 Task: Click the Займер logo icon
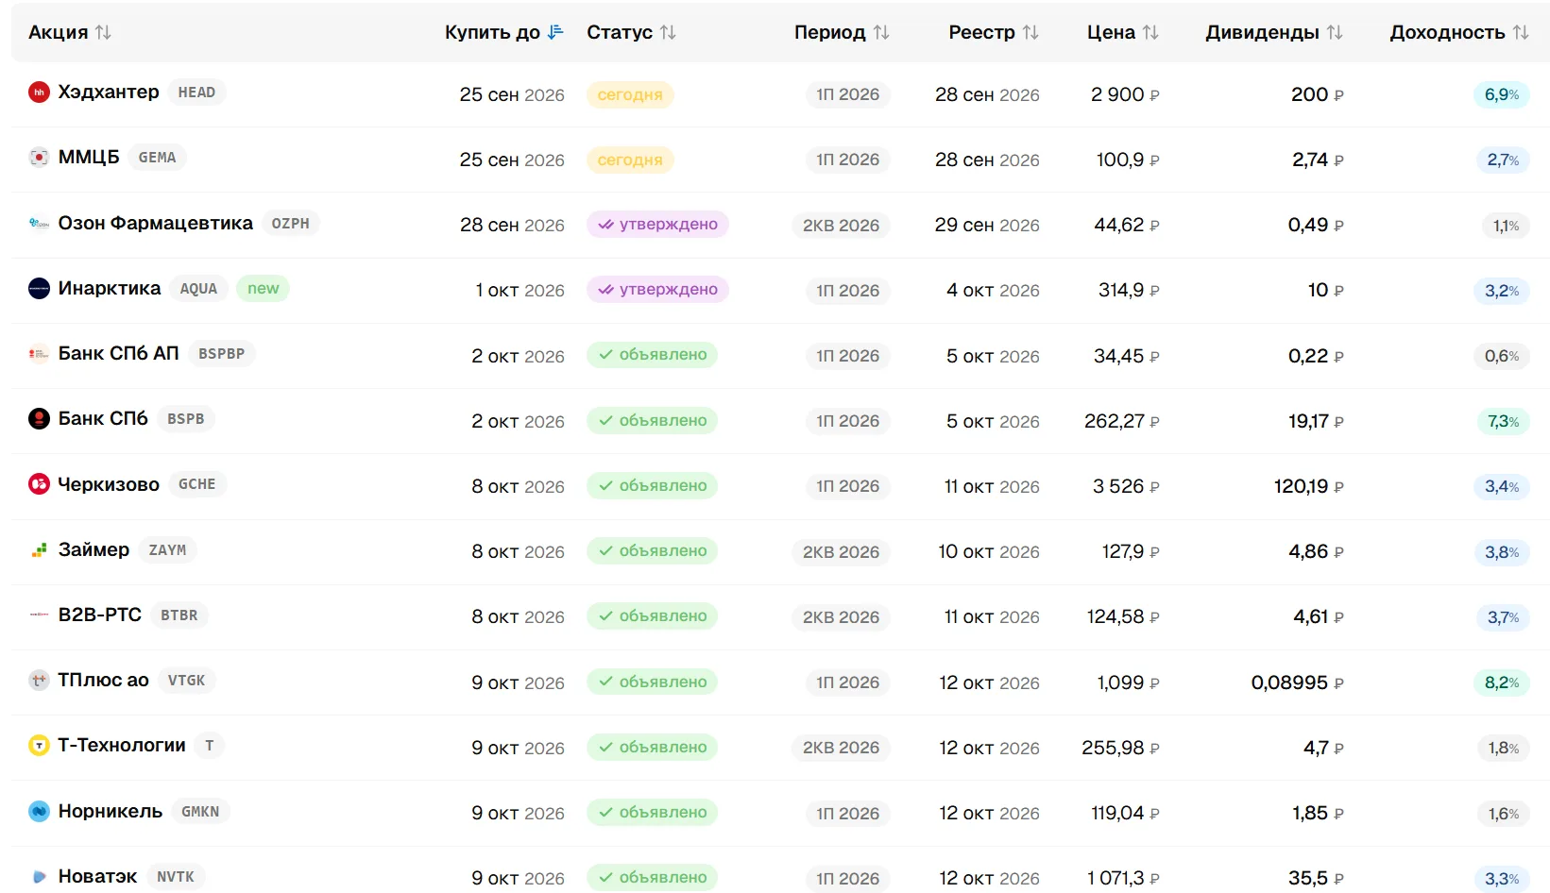tap(39, 549)
